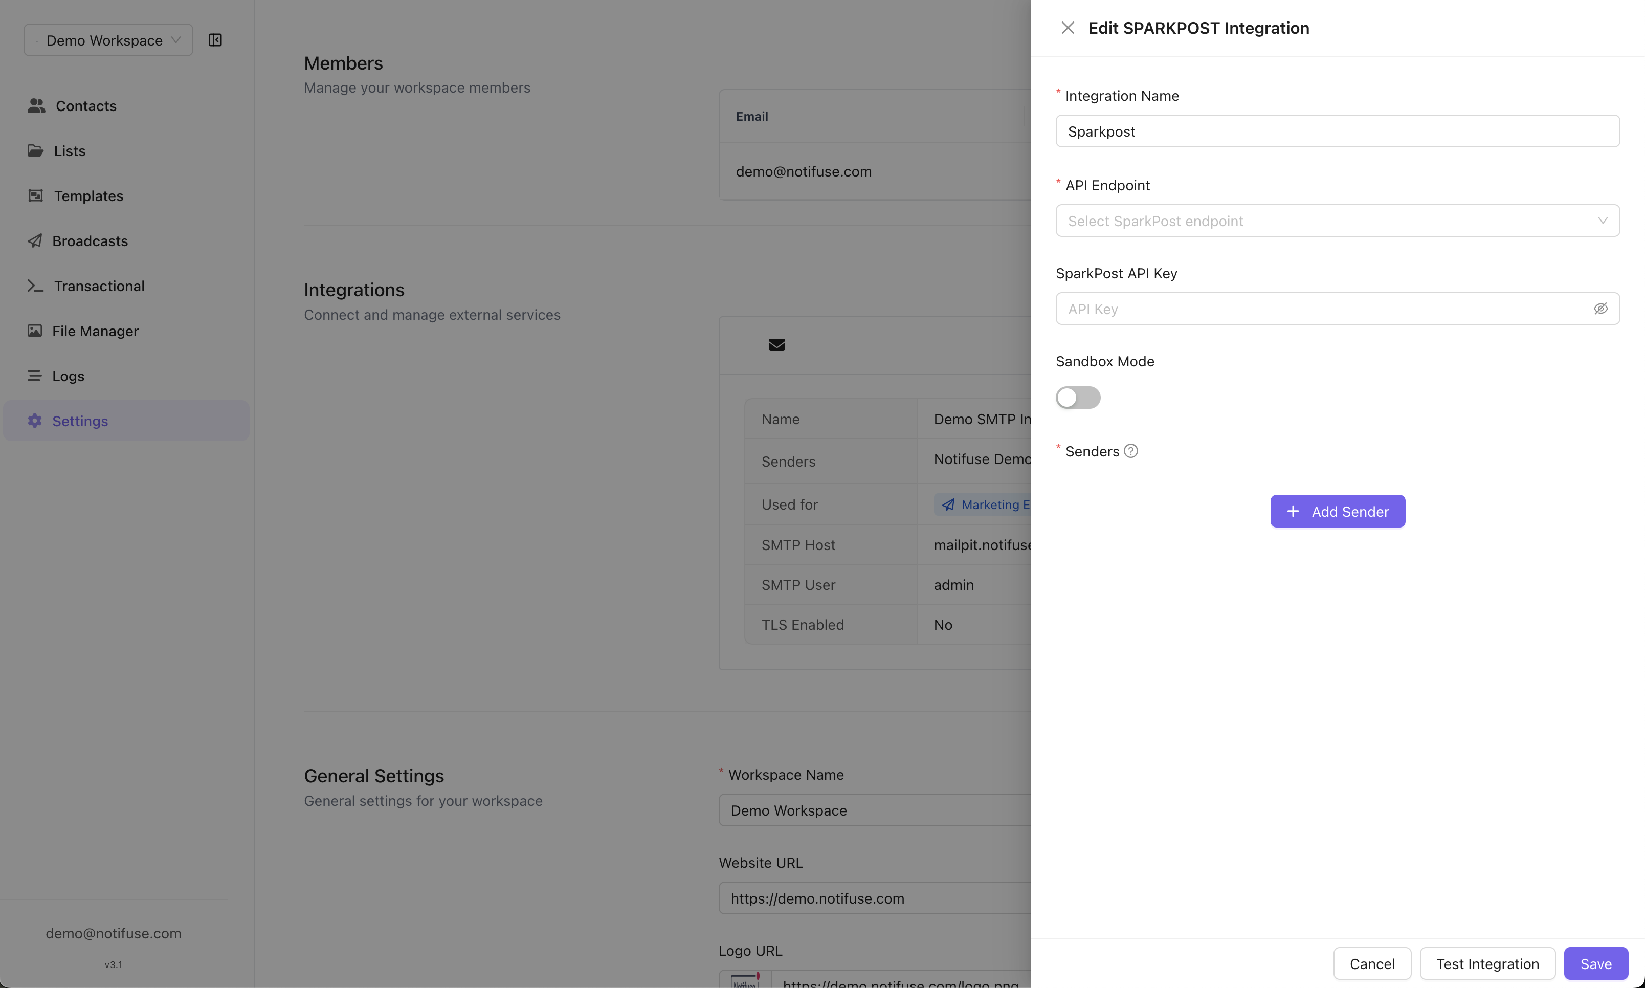Click the Templates icon in the sidebar
The width and height of the screenshot is (1645, 988).
(35, 195)
